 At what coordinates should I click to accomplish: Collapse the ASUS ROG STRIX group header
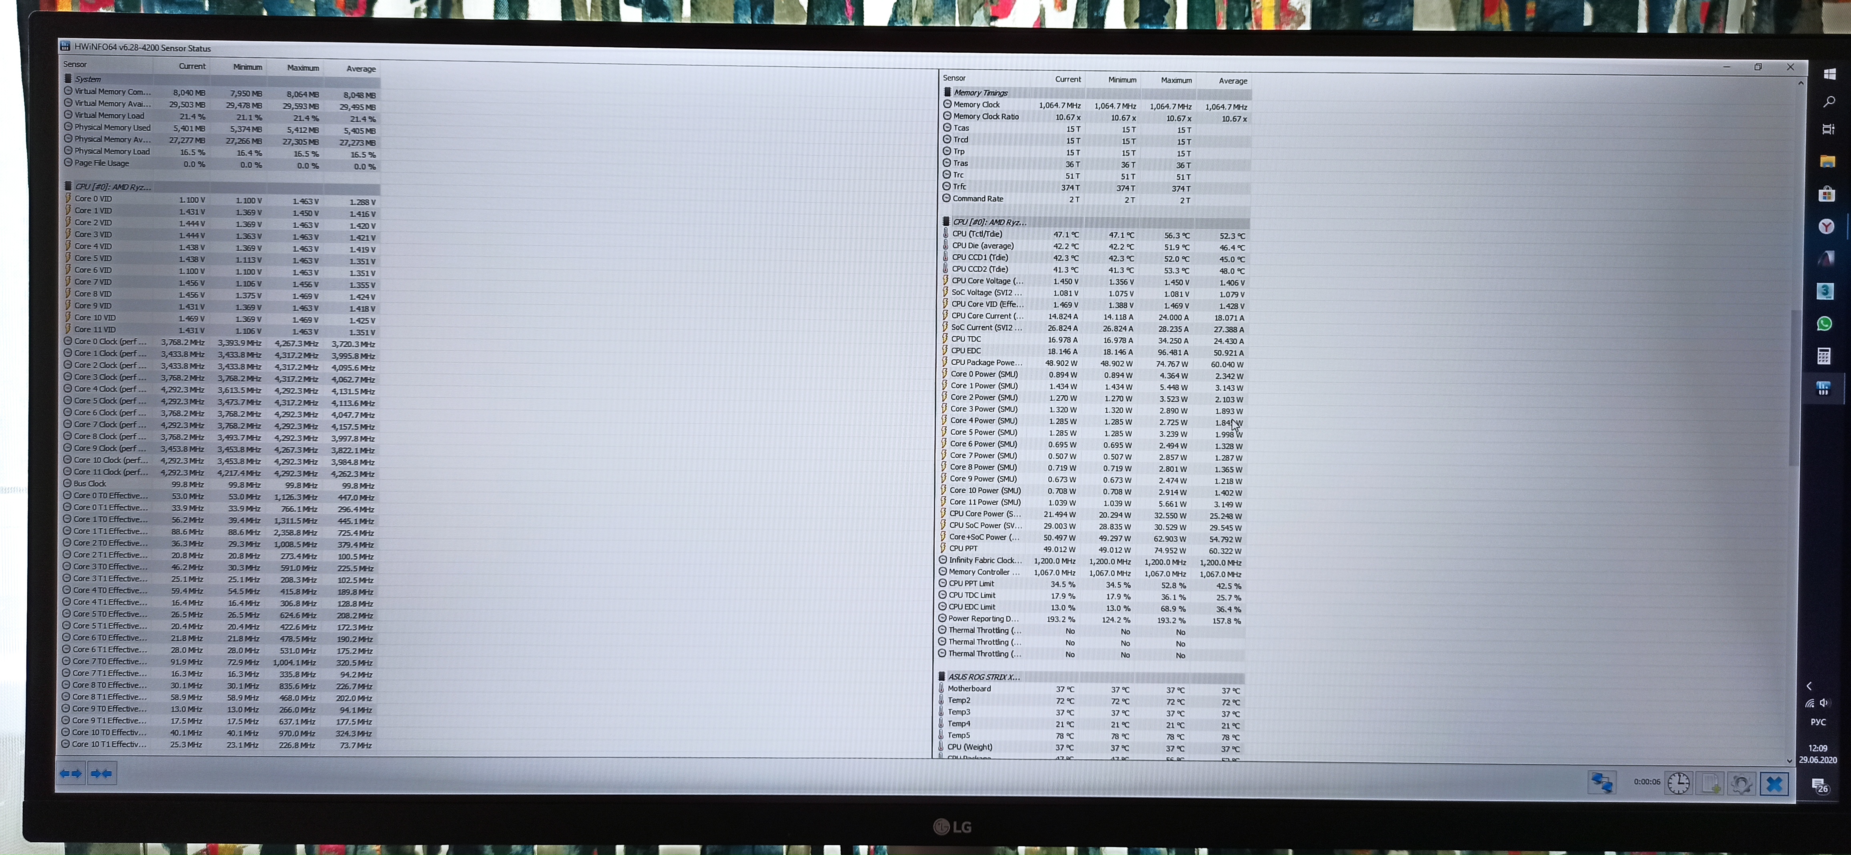pyautogui.click(x=983, y=677)
